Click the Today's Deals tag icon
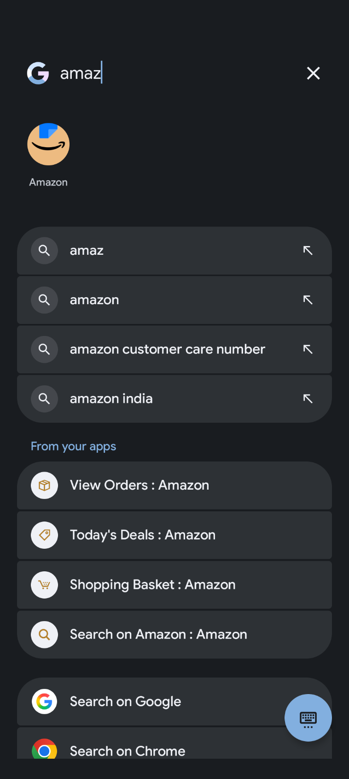 [44, 535]
